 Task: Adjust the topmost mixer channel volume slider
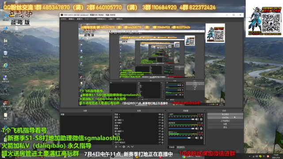[181, 119]
